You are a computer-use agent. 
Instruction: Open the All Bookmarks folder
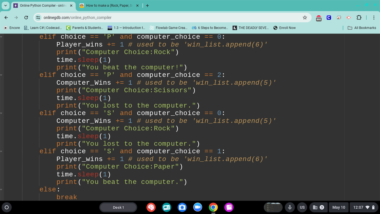(362, 28)
